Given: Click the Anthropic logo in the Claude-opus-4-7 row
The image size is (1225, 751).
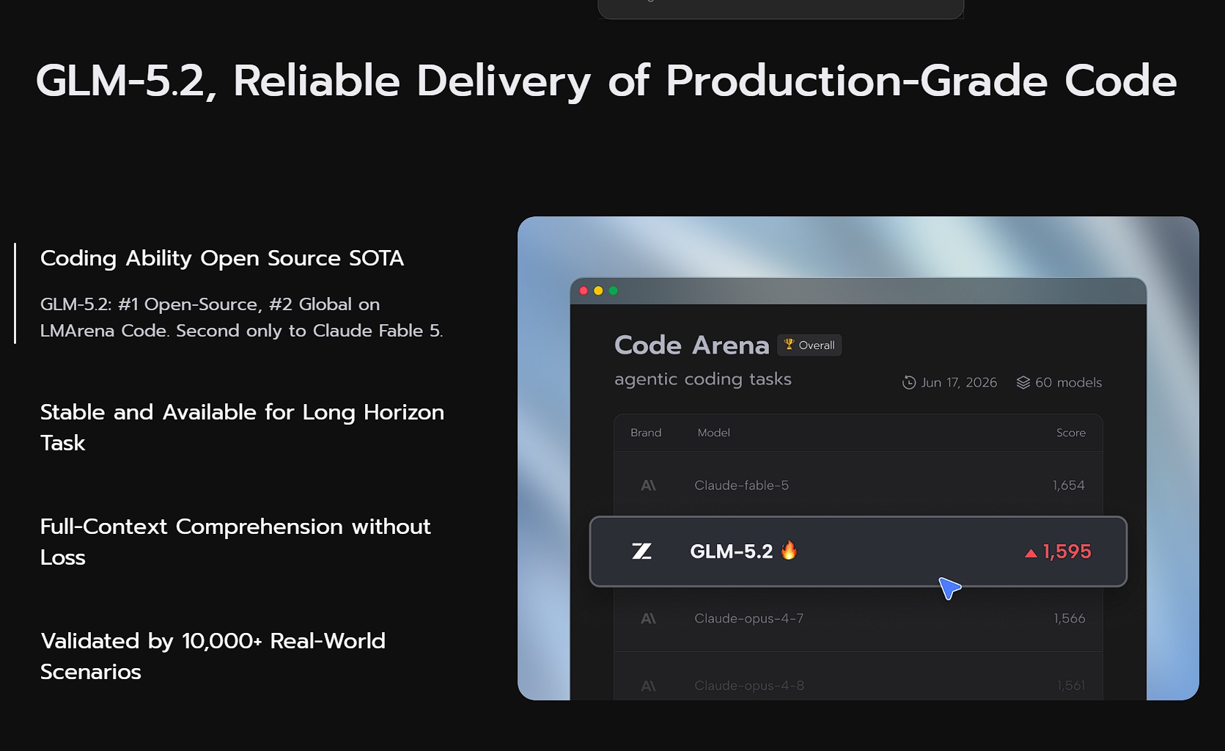Looking at the screenshot, I should click(648, 619).
